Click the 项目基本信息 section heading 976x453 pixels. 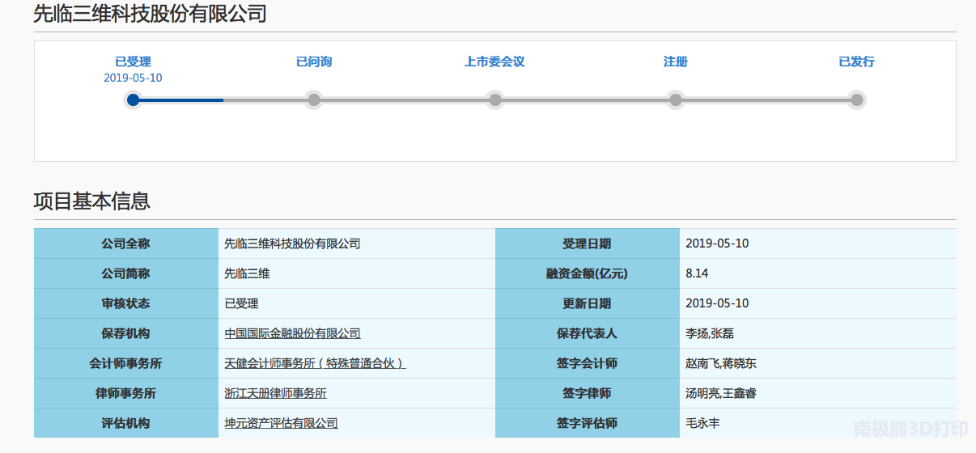(x=91, y=201)
